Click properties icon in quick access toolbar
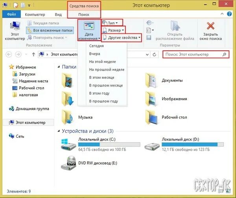Image resolution: width=236 pixels, height=198 pixels. [16, 5]
